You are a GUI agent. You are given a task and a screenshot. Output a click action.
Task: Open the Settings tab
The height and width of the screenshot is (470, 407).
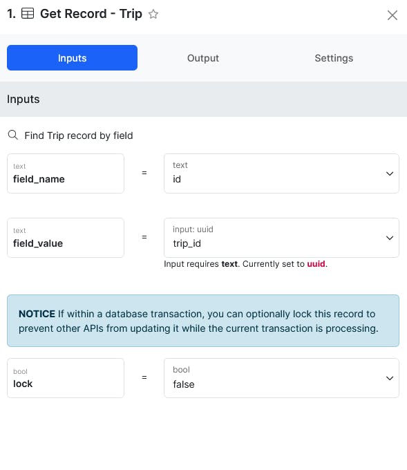pos(334,58)
